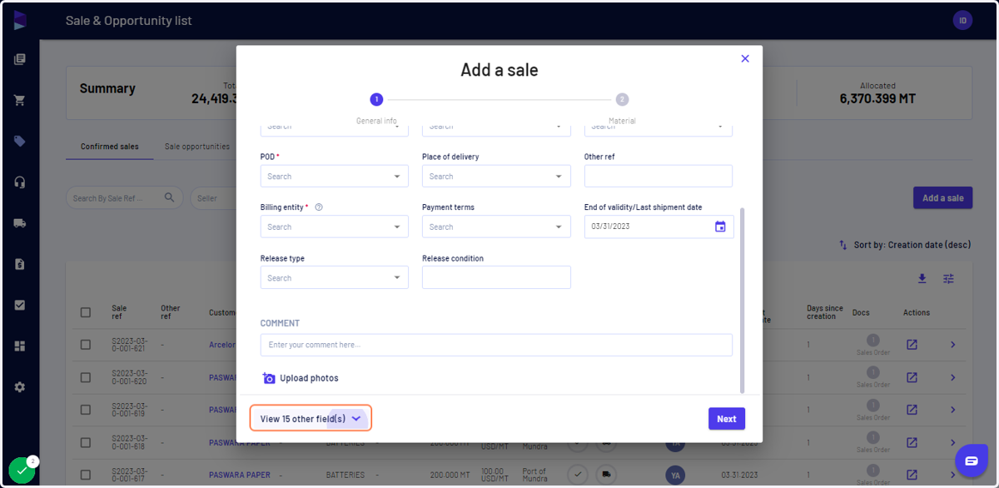999x488 pixels.
Task: Click the dialog vertical scrollbar
Action: pos(742,300)
